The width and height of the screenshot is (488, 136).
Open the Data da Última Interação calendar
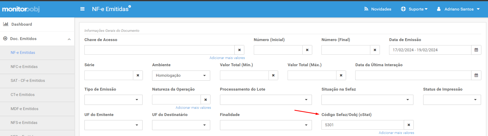(476, 75)
